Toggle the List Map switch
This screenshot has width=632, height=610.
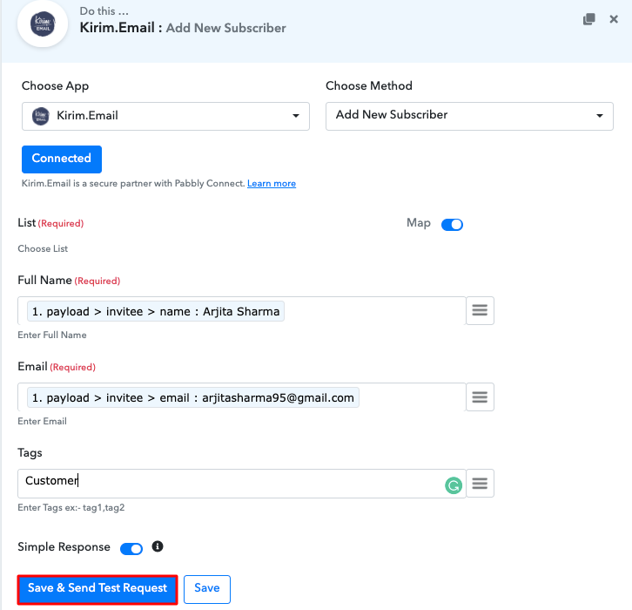point(452,224)
